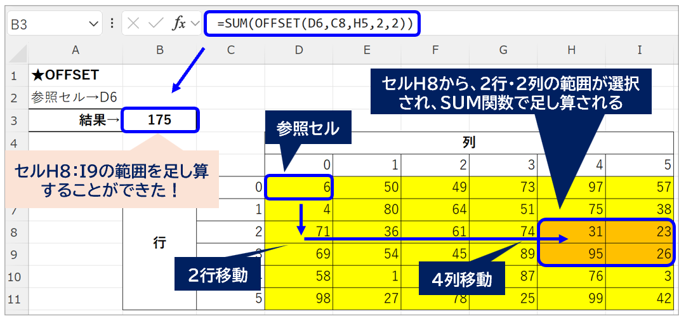
Task: Select the column D header
Action: (x=298, y=51)
